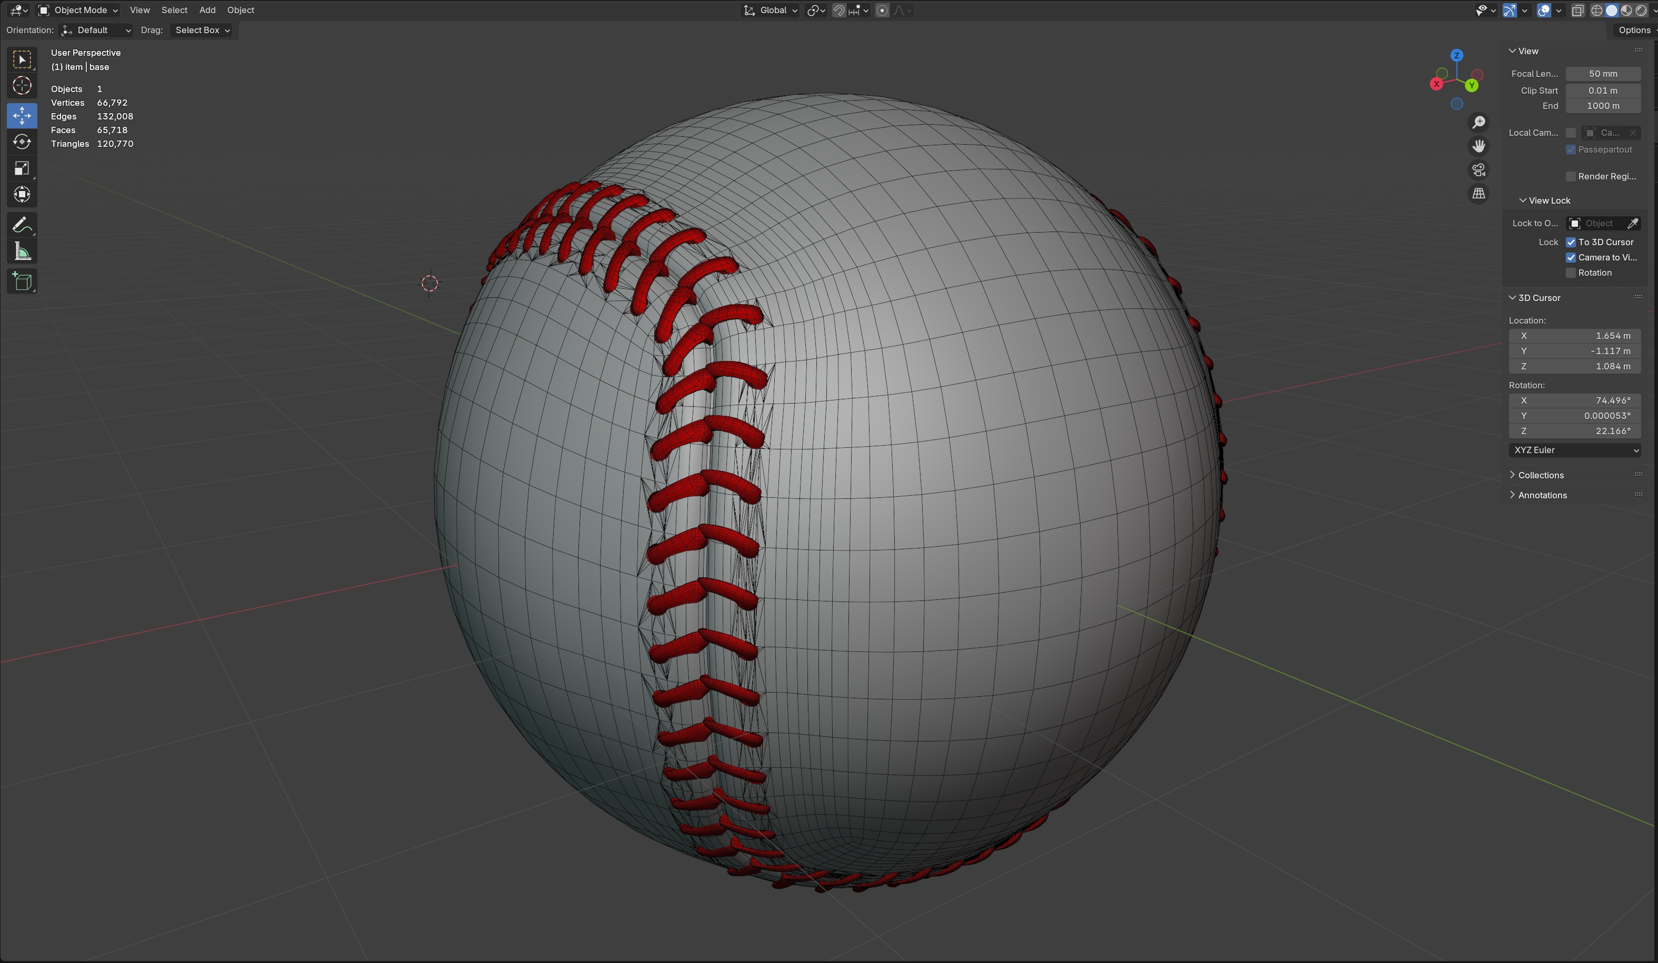Image resolution: width=1658 pixels, height=963 pixels.
Task: Open the Object Mode dropdown
Action: (x=78, y=10)
